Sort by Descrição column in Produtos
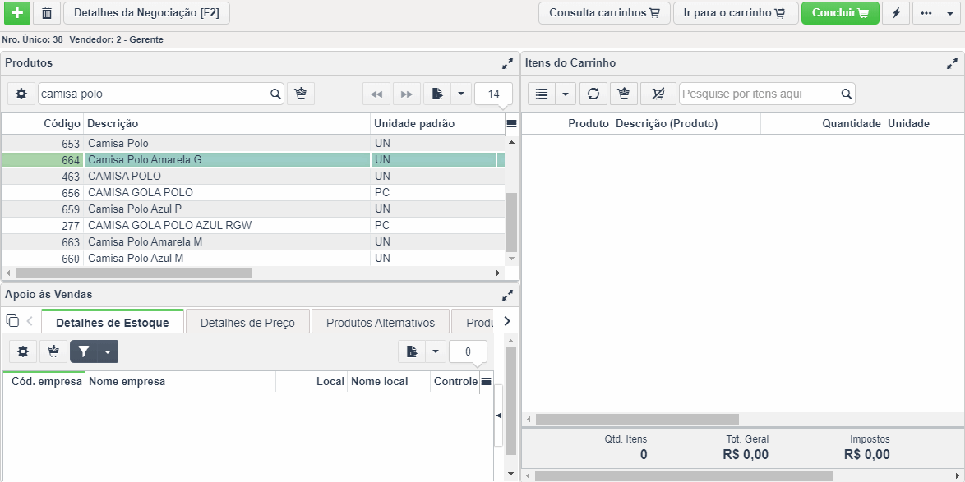 point(227,123)
